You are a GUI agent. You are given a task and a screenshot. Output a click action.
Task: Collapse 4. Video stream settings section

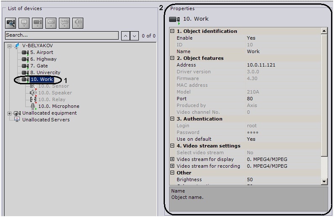172,146
